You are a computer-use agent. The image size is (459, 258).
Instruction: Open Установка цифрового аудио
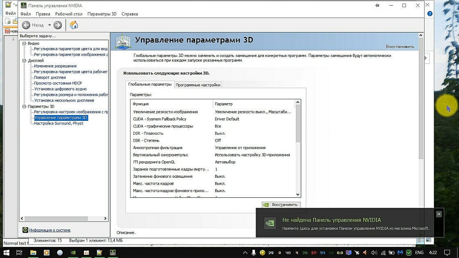click(60, 89)
